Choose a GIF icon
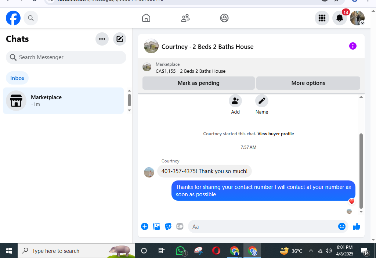Viewport: 376px width, 258px height. (x=180, y=226)
